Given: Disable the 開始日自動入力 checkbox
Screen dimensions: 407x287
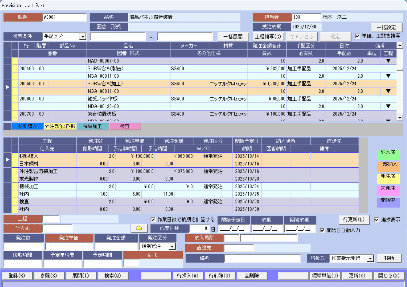Looking at the screenshot, I should pyautogui.click(x=322, y=230).
